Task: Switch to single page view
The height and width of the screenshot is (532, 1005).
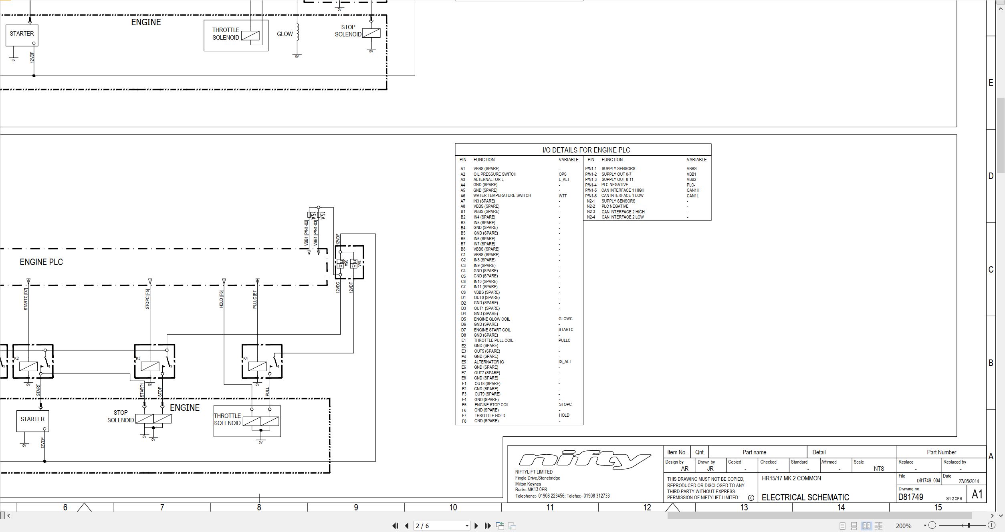Action: coord(842,526)
